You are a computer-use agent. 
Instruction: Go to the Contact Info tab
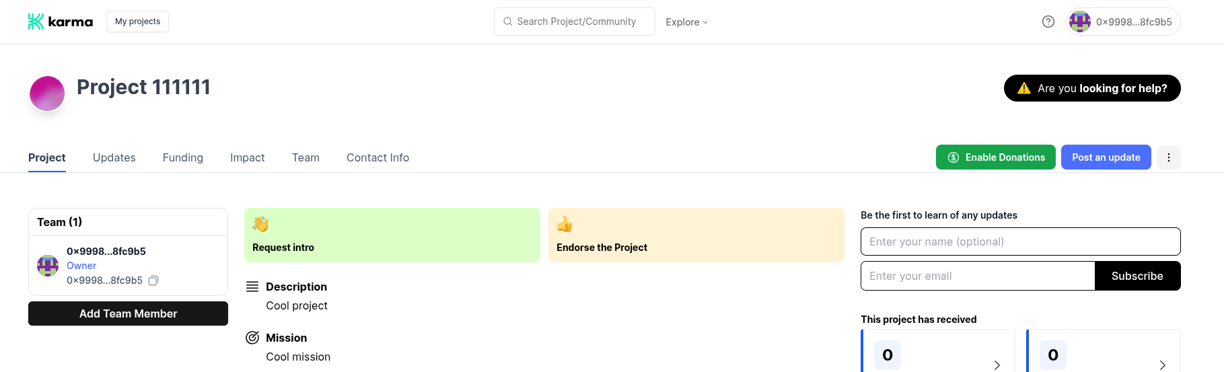click(377, 157)
